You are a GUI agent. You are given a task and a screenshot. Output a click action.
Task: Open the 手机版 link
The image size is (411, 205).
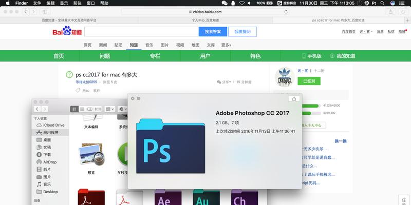[x=312, y=56]
